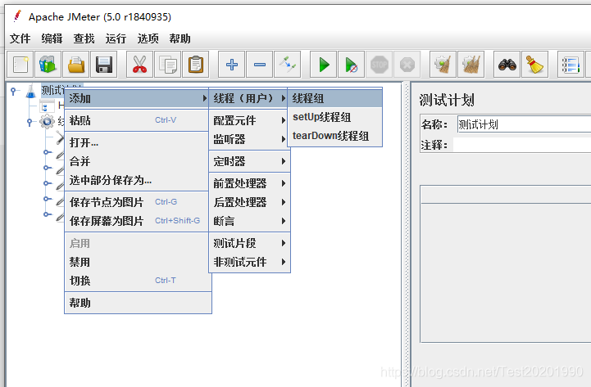Expand the 非测试元件 submenu
This screenshot has height=387, width=591.
point(248,262)
